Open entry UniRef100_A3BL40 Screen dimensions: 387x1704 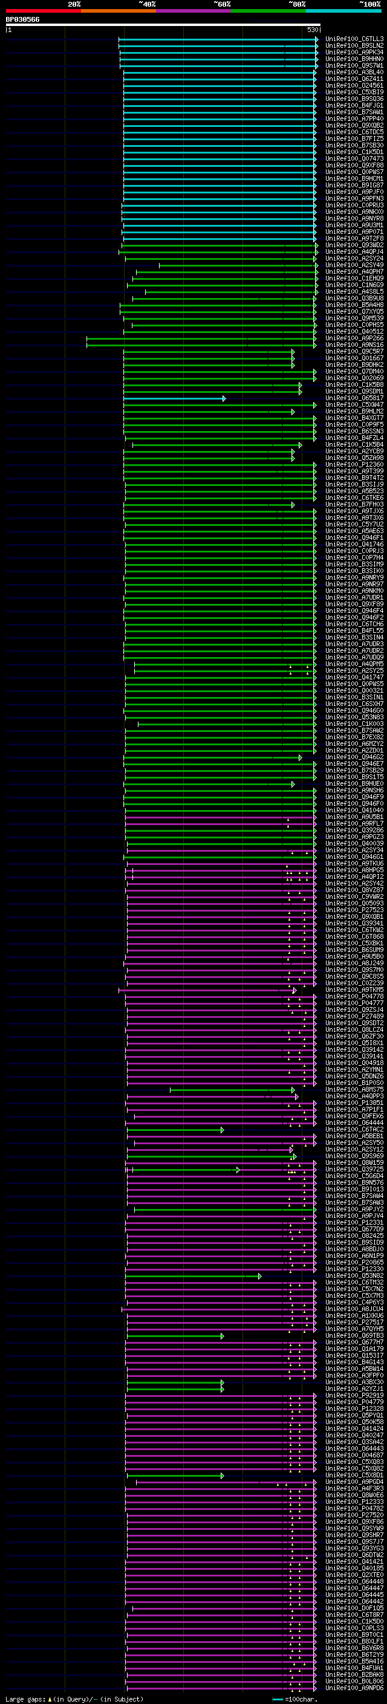click(x=354, y=72)
